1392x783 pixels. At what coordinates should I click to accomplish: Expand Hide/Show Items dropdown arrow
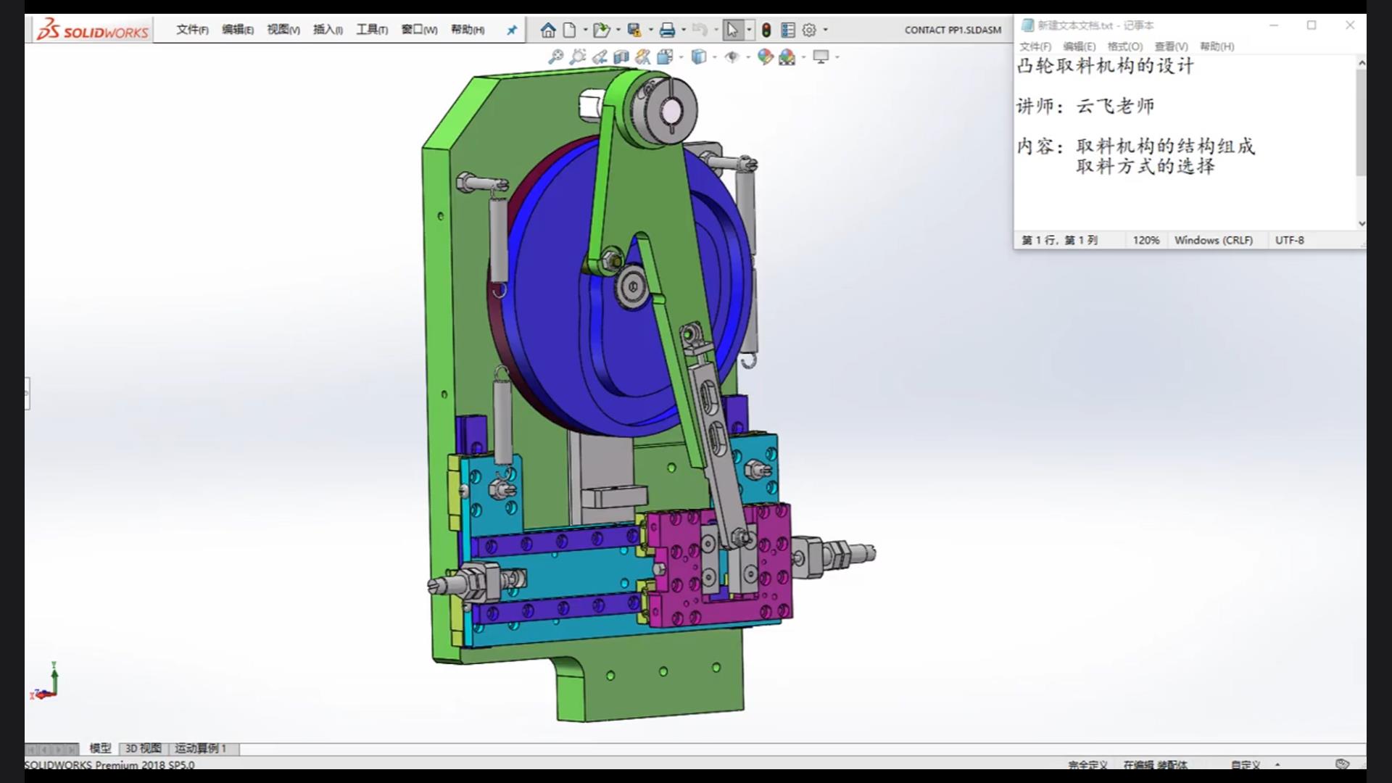[x=747, y=57]
